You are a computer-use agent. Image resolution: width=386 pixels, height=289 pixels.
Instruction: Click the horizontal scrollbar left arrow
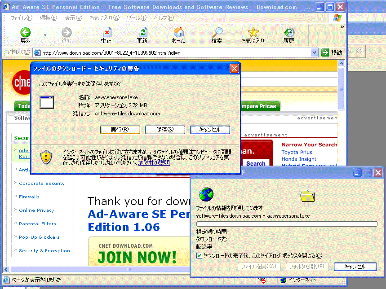pyautogui.click(x=7, y=269)
